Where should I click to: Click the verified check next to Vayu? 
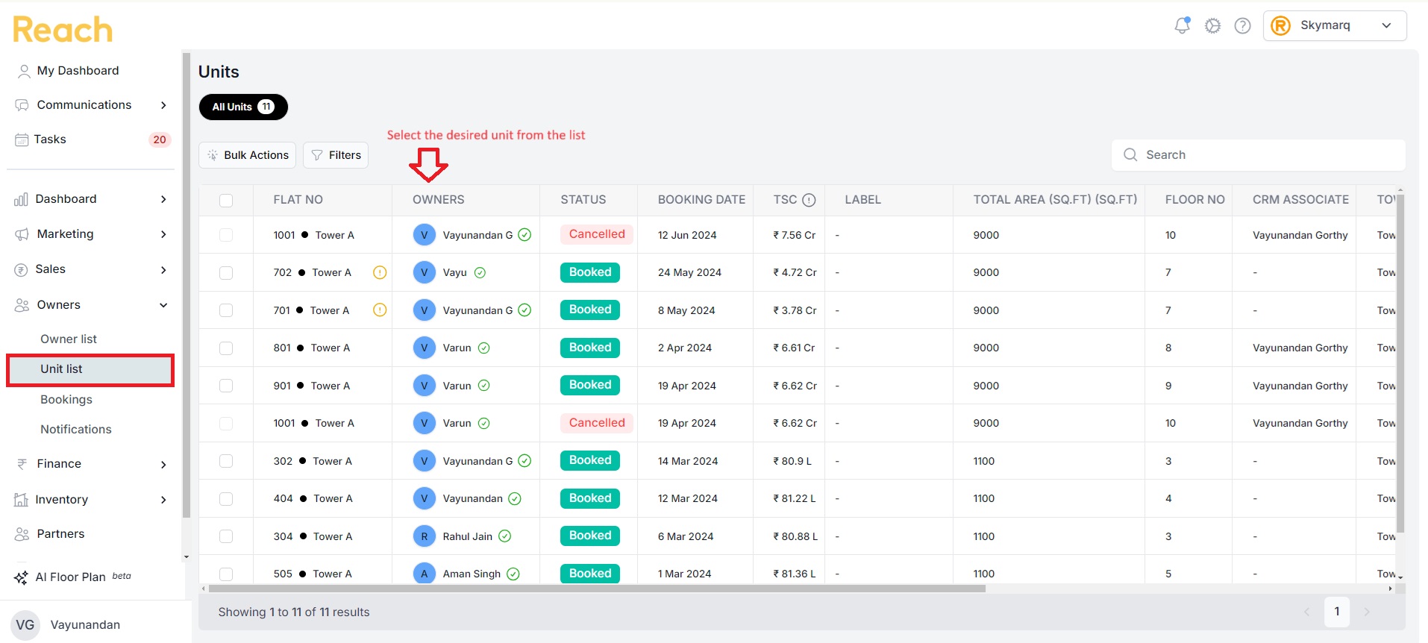480,273
